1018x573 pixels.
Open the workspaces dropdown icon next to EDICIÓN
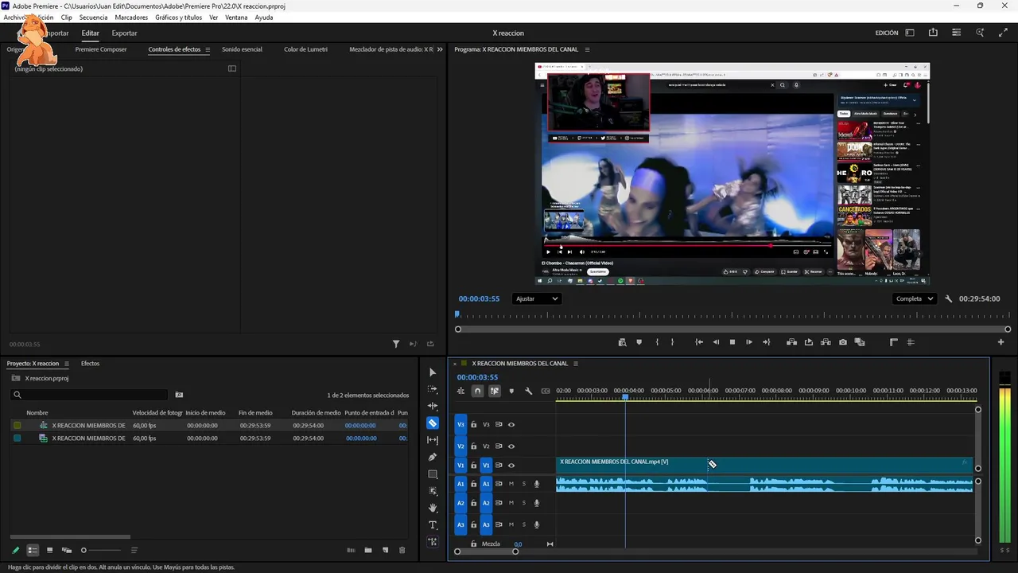pyautogui.click(x=910, y=33)
